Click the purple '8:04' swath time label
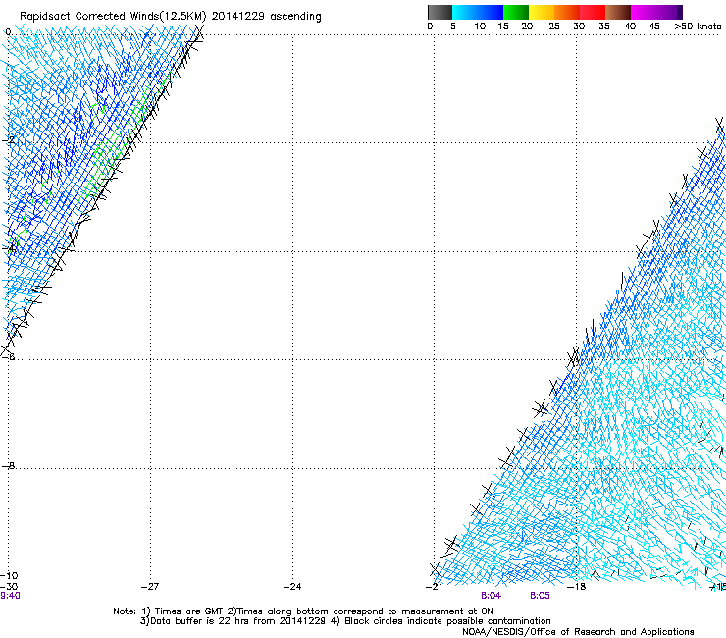 pos(492,596)
